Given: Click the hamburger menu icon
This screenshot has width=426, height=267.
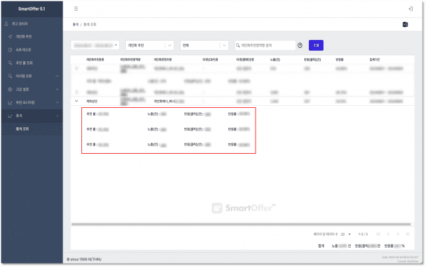Looking at the screenshot, I should pos(76,9).
